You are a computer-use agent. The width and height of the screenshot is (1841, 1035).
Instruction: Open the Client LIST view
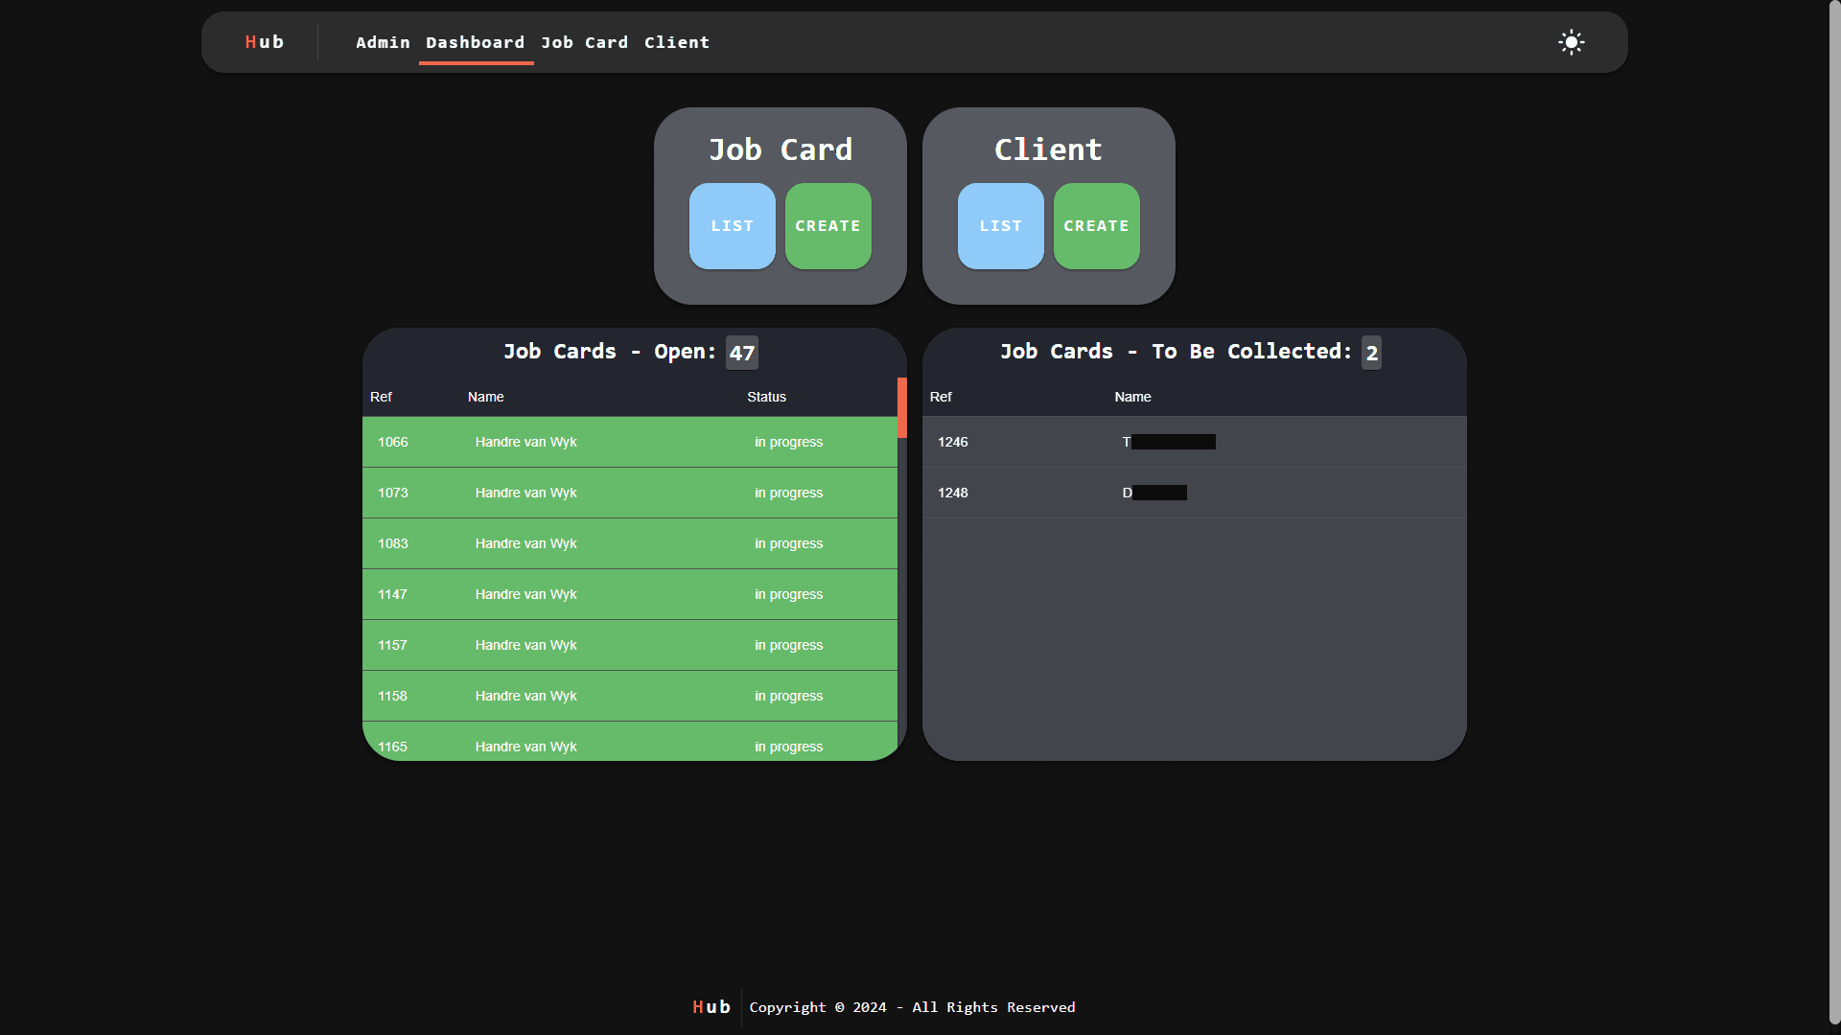coord(1000,226)
